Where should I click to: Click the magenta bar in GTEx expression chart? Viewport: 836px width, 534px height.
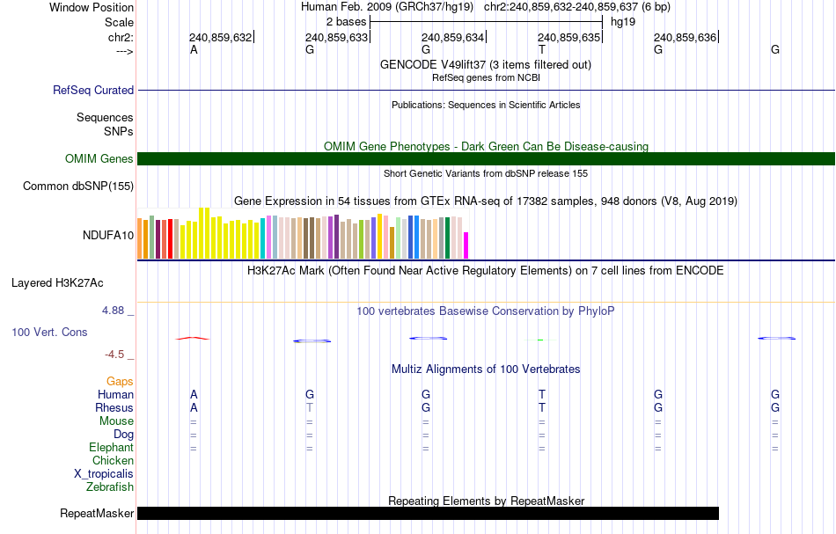[x=466, y=245]
